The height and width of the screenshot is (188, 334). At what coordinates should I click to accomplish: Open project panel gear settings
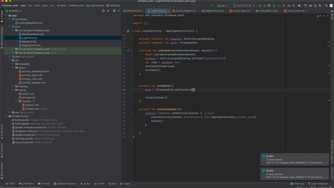point(114,10)
